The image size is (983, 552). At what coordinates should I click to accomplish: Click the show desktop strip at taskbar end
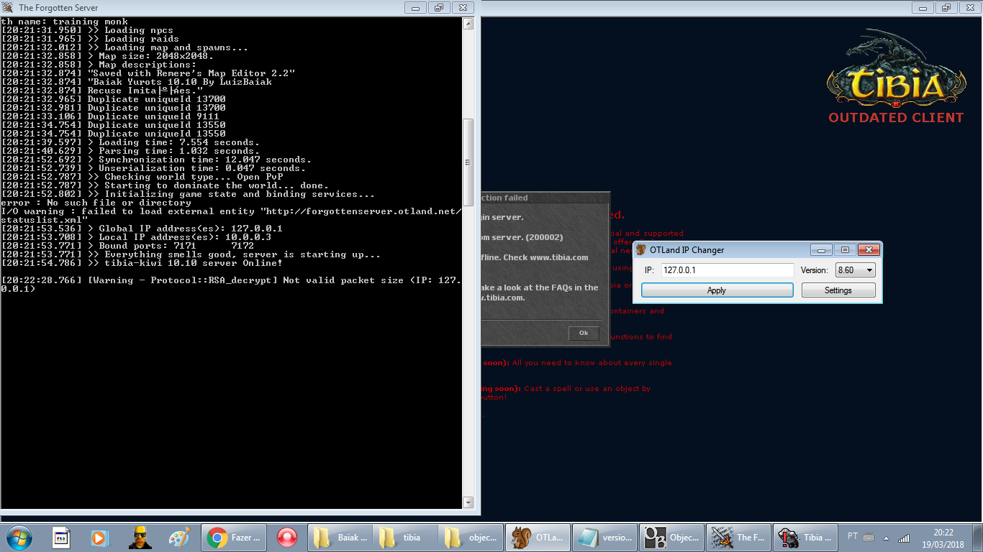click(x=977, y=537)
